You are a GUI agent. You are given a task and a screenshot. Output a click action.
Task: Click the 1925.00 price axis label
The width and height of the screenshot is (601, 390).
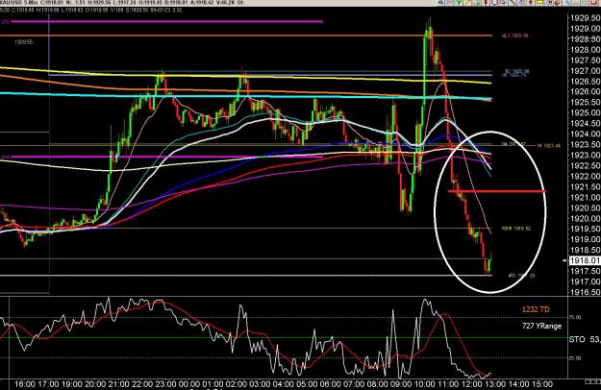[x=585, y=113]
